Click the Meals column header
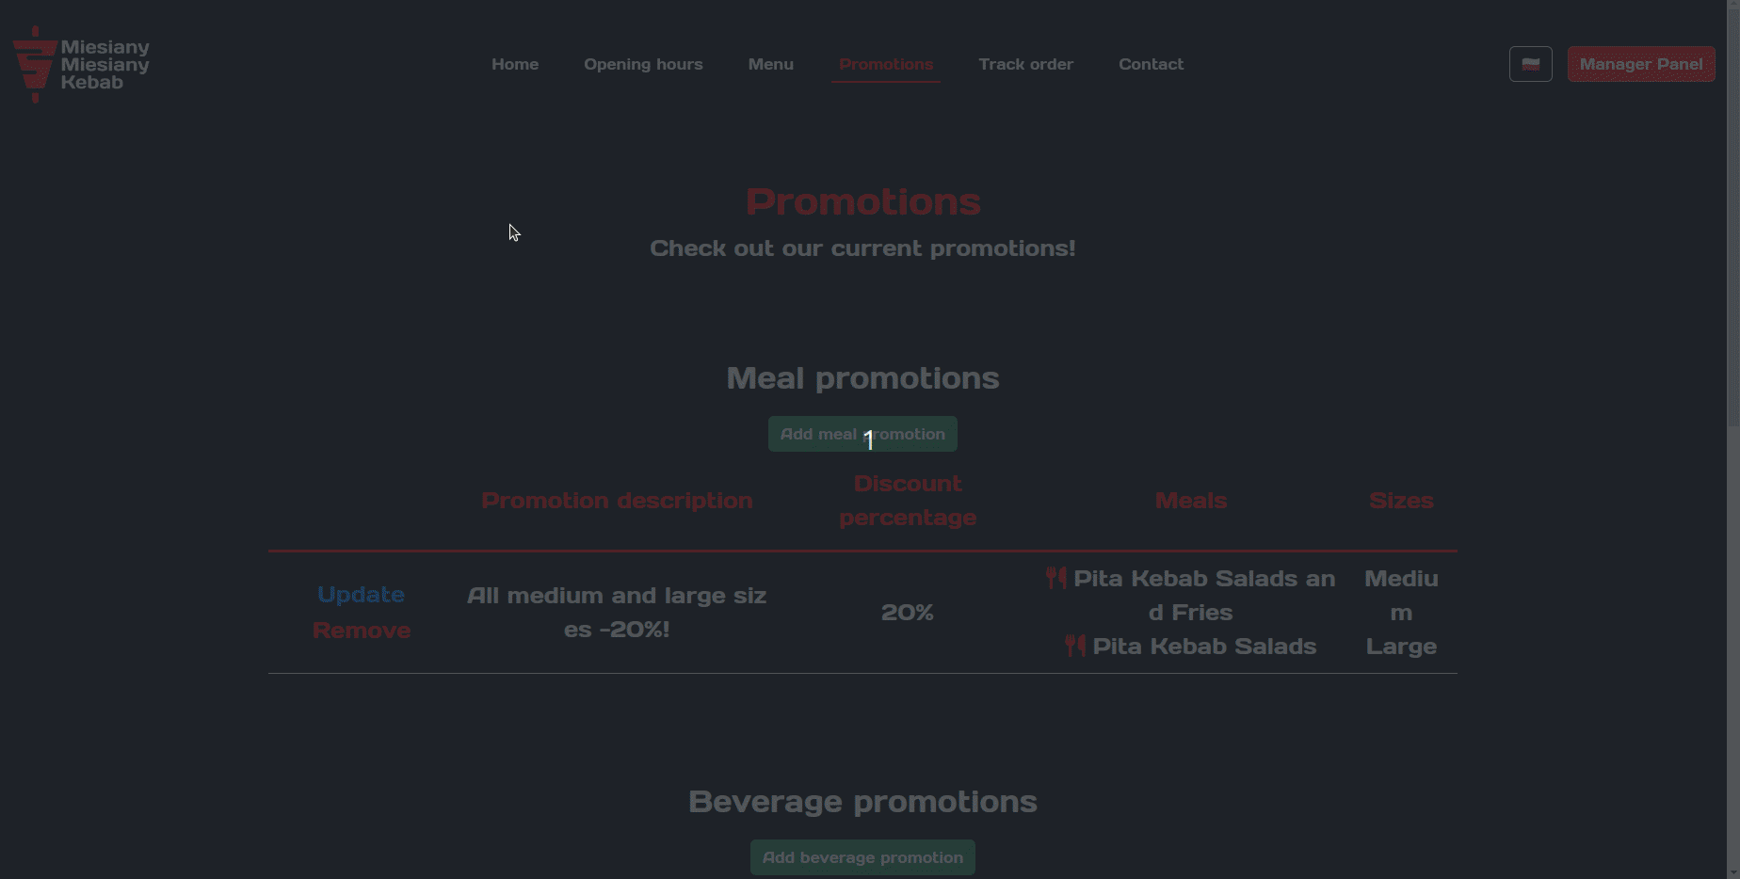The image size is (1740, 879). coord(1190,501)
